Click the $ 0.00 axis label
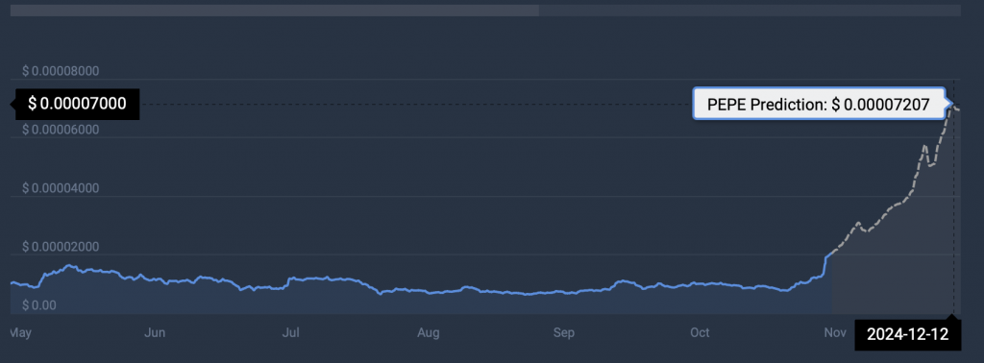984x363 pixels. tap(39, 305)
